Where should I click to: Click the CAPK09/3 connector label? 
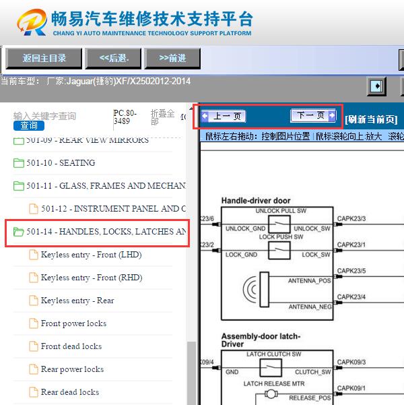tap(351, 363)
